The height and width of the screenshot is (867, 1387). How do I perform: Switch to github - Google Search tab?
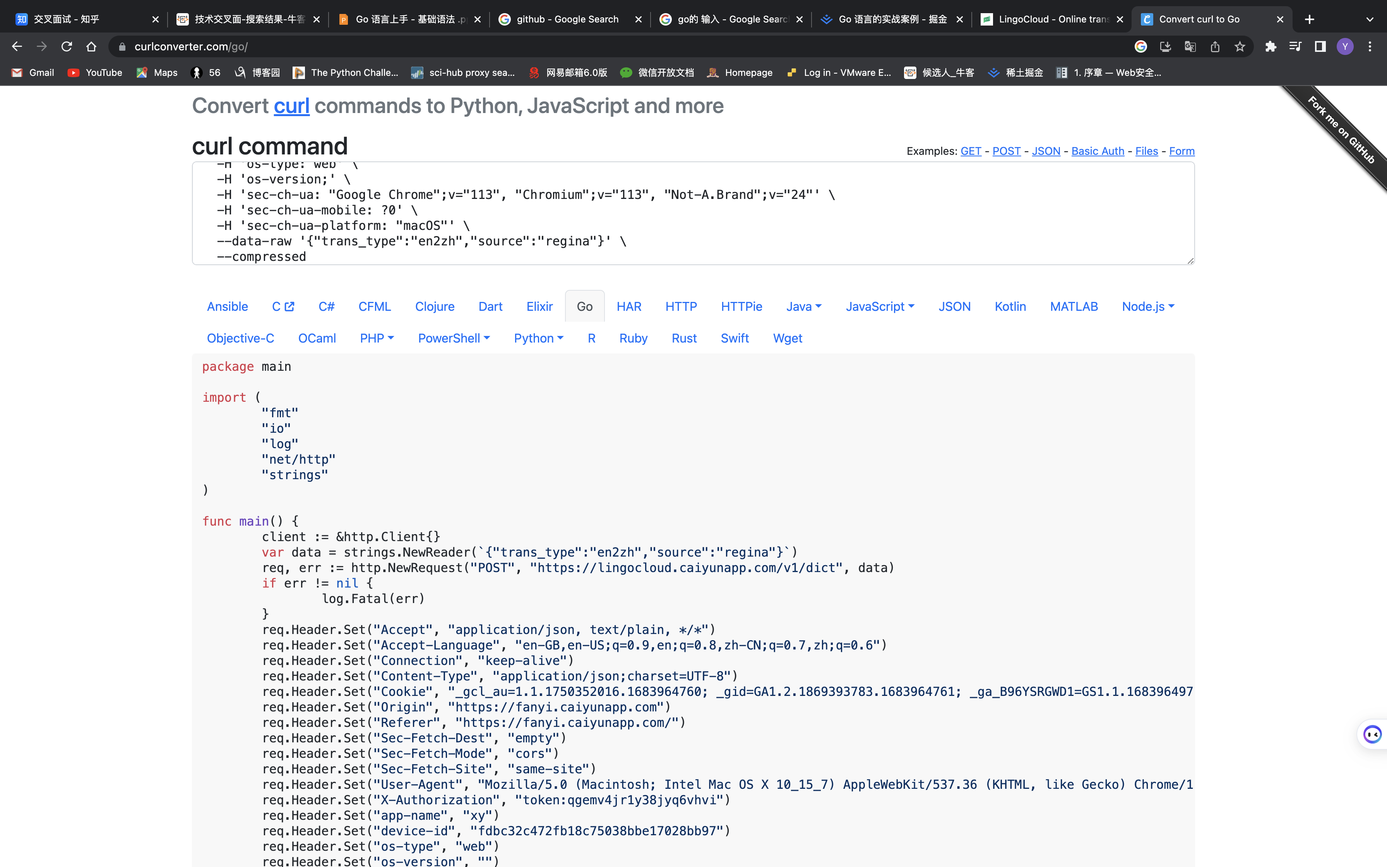click(x=567, y=19)
